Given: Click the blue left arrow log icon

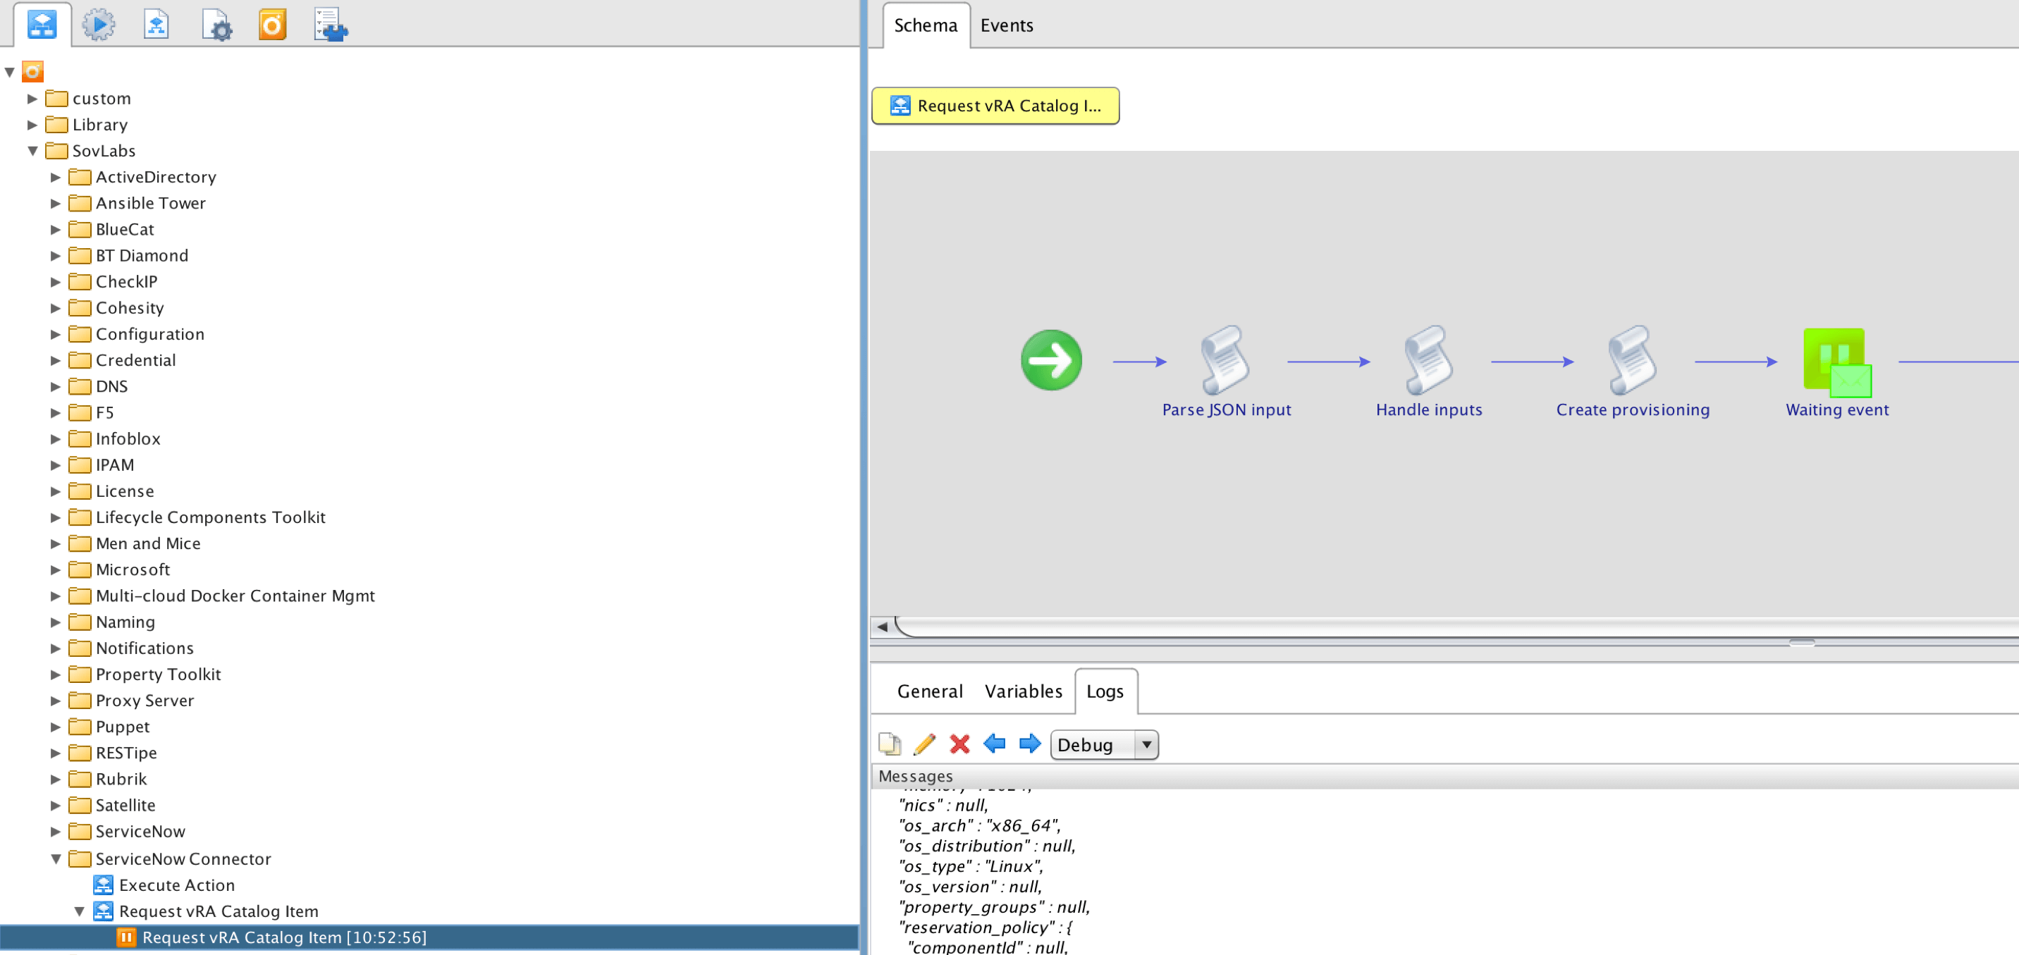Looking at the screenshot, I should 995,744.
